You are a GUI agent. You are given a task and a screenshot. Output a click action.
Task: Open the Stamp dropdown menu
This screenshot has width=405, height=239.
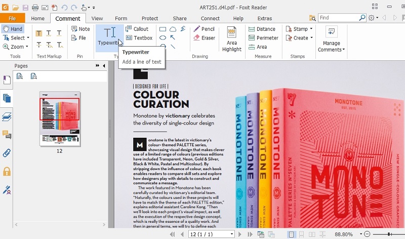coord(311,29)
